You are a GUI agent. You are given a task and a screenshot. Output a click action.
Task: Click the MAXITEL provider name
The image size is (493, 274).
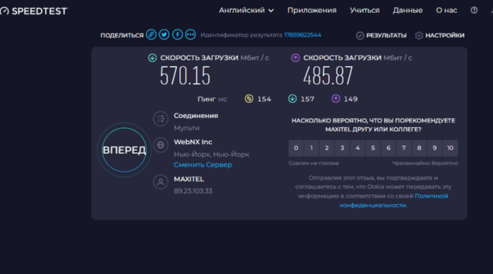click(x=189, y=179)
